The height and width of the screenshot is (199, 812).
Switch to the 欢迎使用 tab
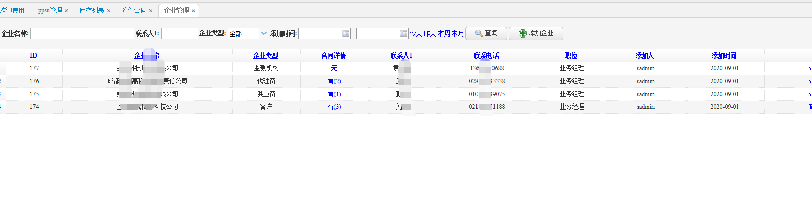tap(12, 10)
